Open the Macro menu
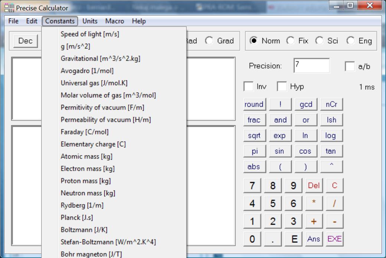The image size is (386, 258). [x=115, y=21]
